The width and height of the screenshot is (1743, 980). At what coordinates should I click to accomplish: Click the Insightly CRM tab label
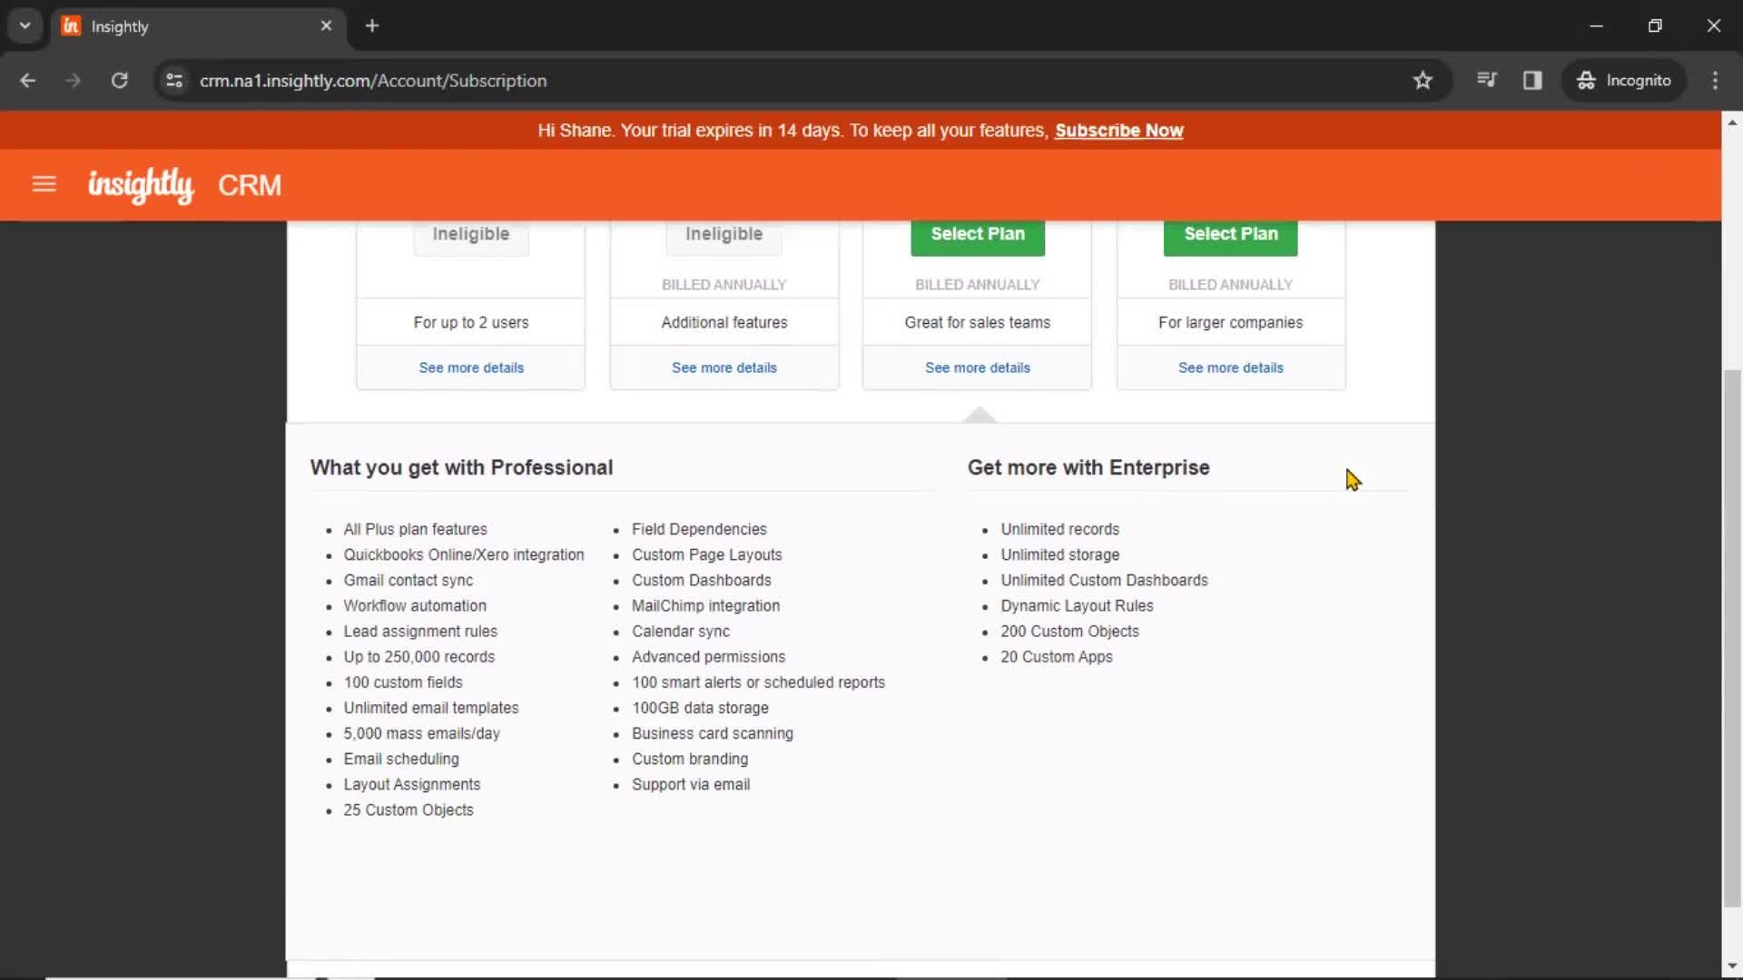point(121,26)
